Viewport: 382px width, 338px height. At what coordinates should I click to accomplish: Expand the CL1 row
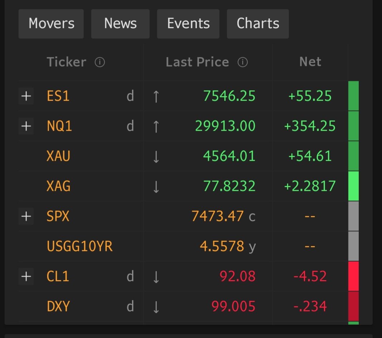click(26, 276)
